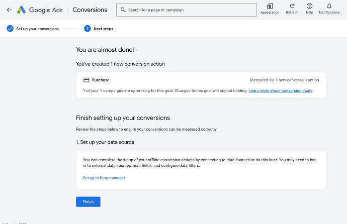Click '1. Set up your data source' heading
The height and width of the screenshot is (224, 347).
[105, 142]
